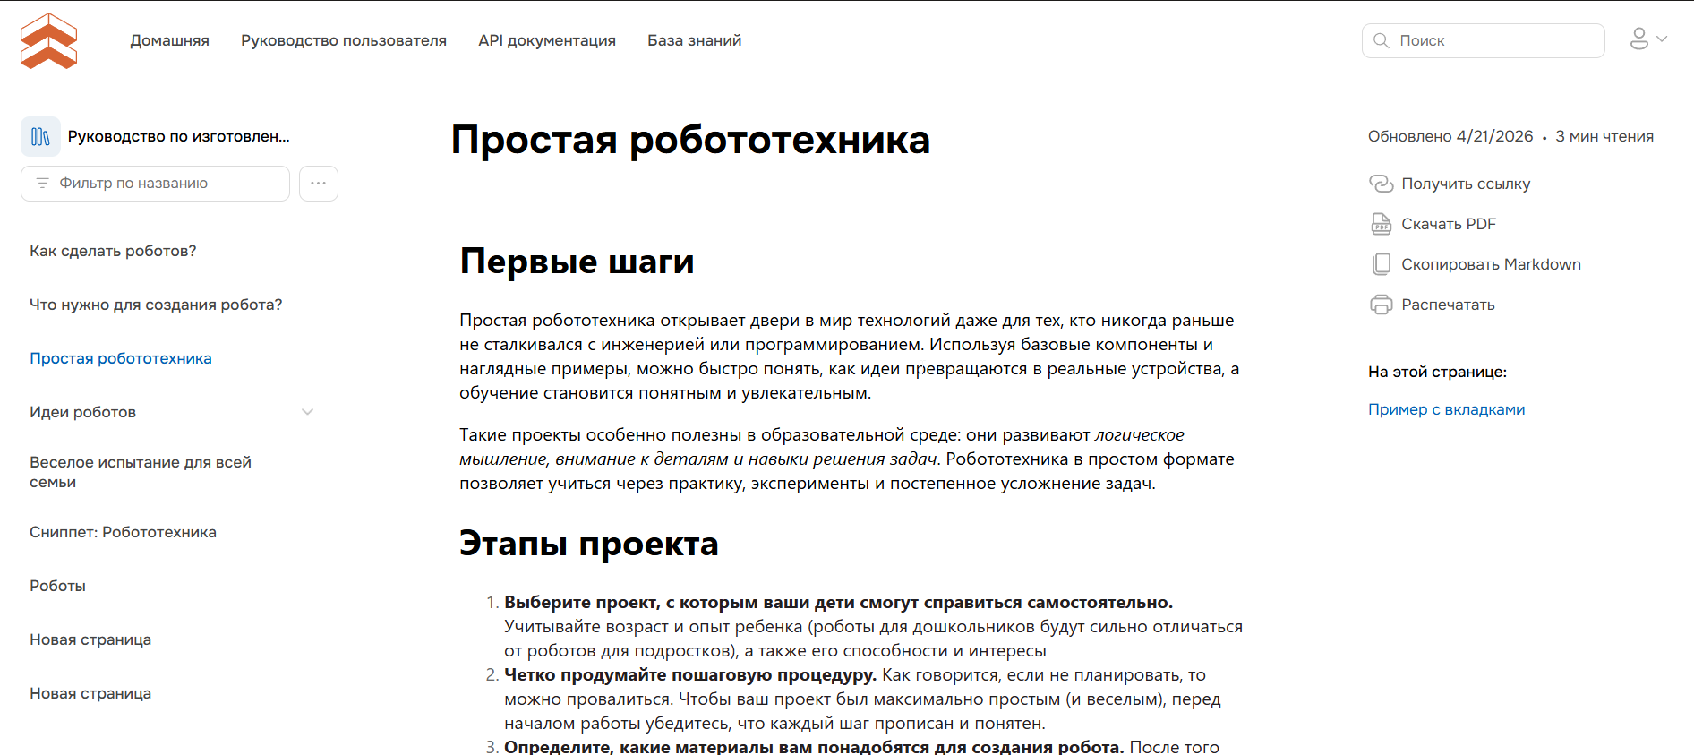The height and width of the screenshot is (755, 1694).
Task: Click the orange site logo
Action: (48, 40)
